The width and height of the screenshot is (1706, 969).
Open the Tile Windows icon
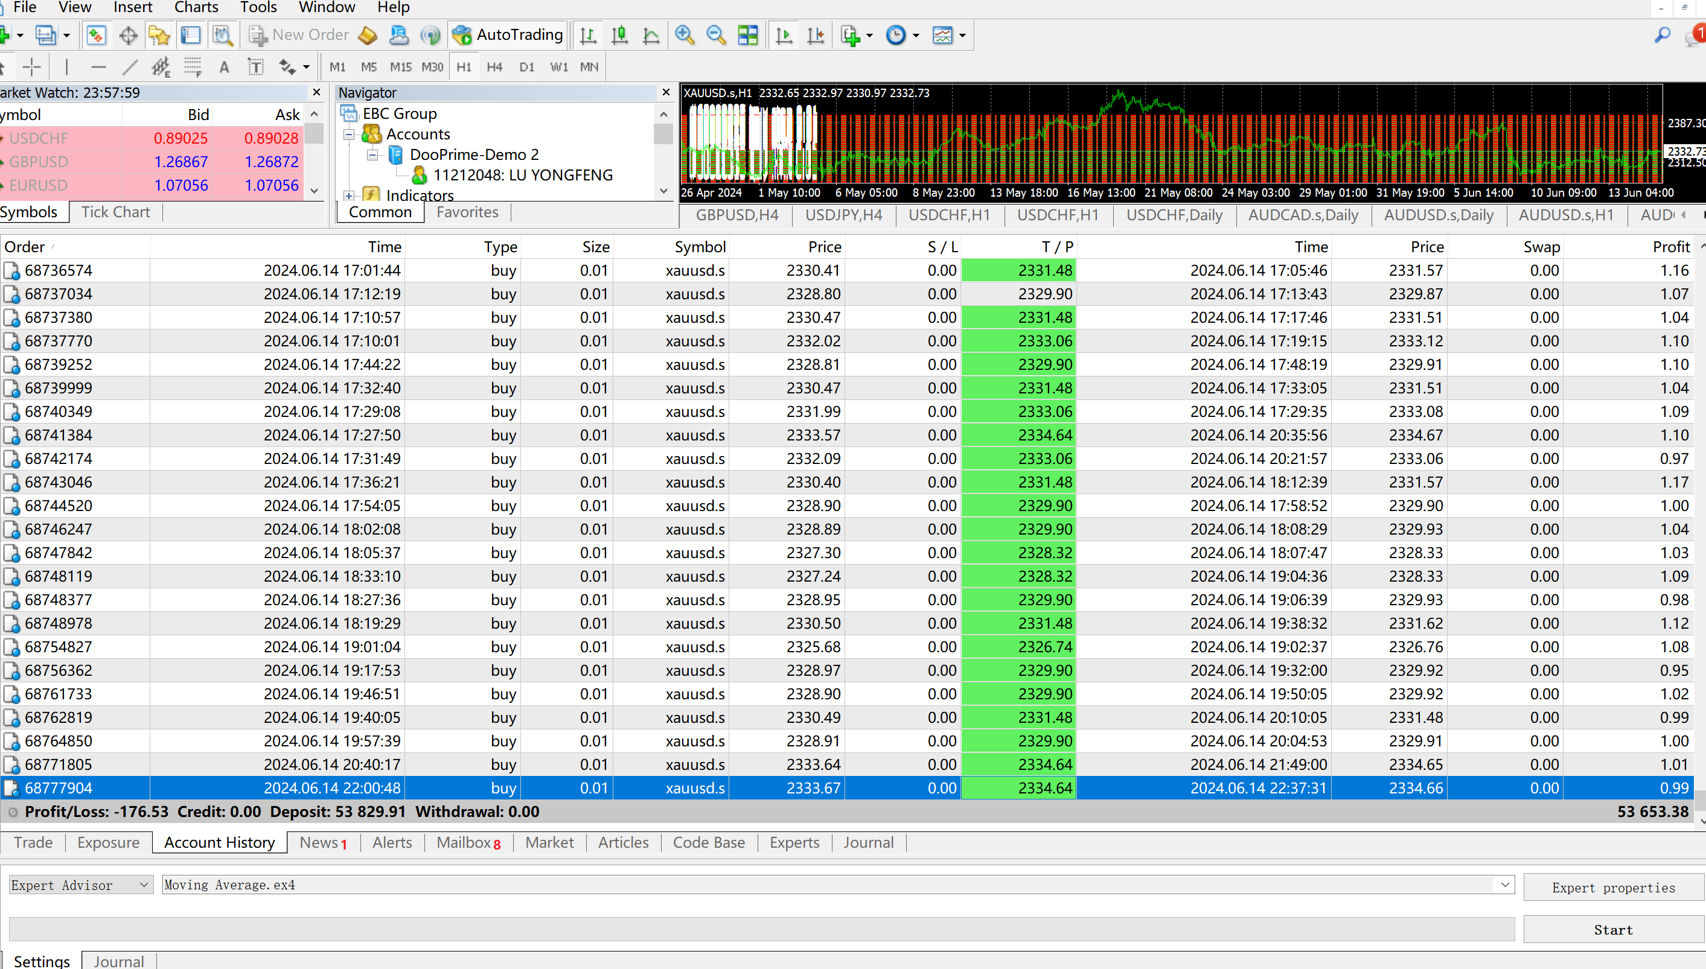(x=748, y=34)
